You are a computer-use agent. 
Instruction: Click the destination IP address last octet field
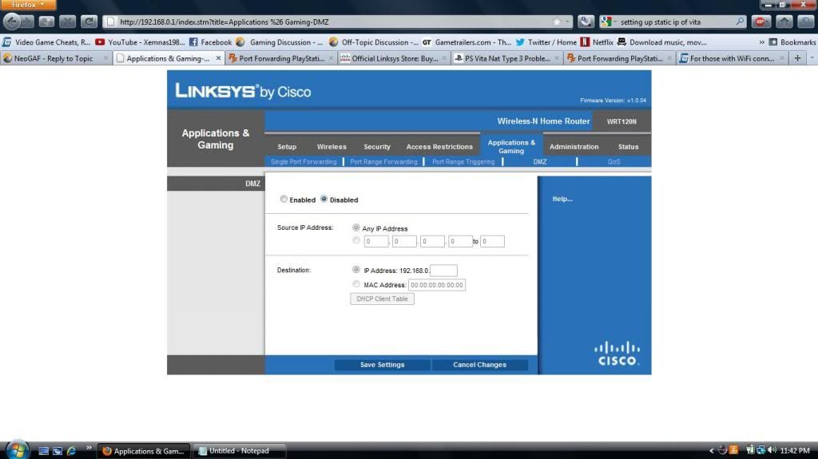click(443, 271)
